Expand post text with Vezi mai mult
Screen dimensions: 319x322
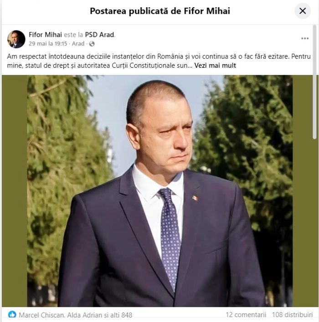pyautogui.click(x=215, y=65)
